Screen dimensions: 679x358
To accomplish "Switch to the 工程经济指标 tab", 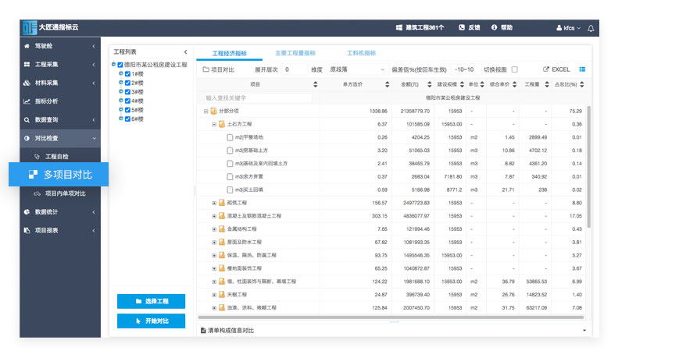I will [x=230, y=53].
